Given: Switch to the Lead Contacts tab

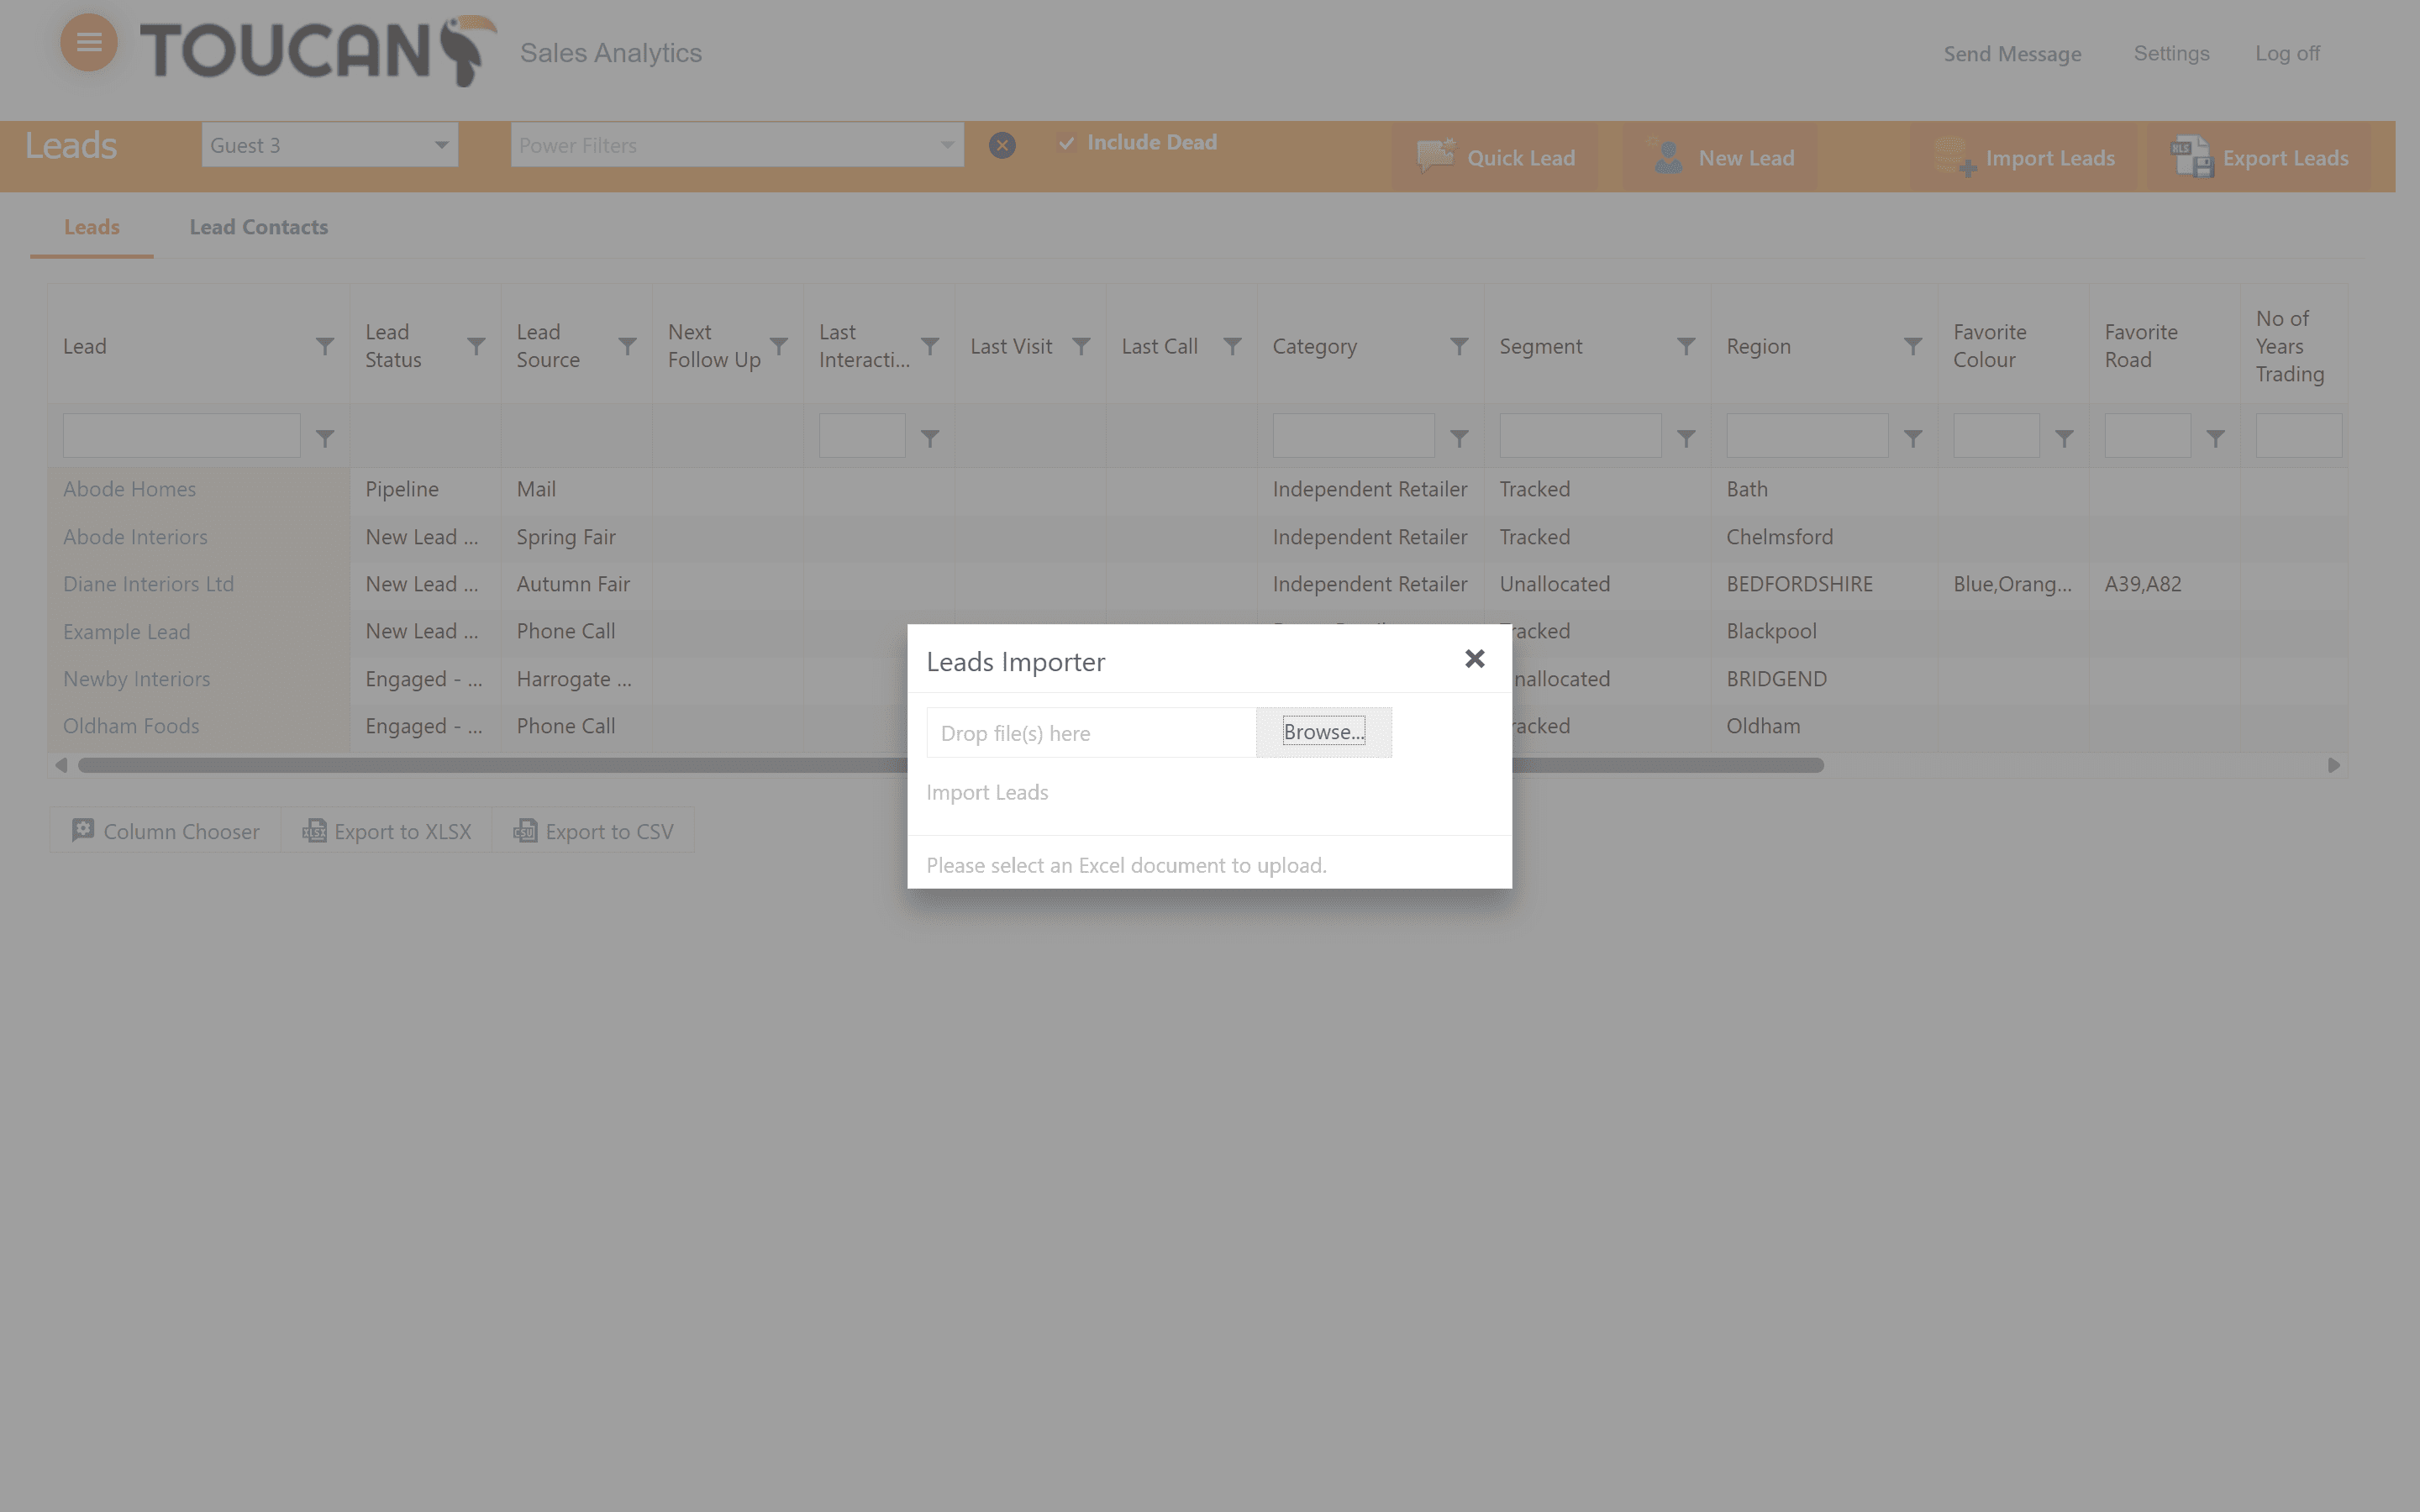Looking at the screenshot, I should pyautogui.click(x=259, y=227).
